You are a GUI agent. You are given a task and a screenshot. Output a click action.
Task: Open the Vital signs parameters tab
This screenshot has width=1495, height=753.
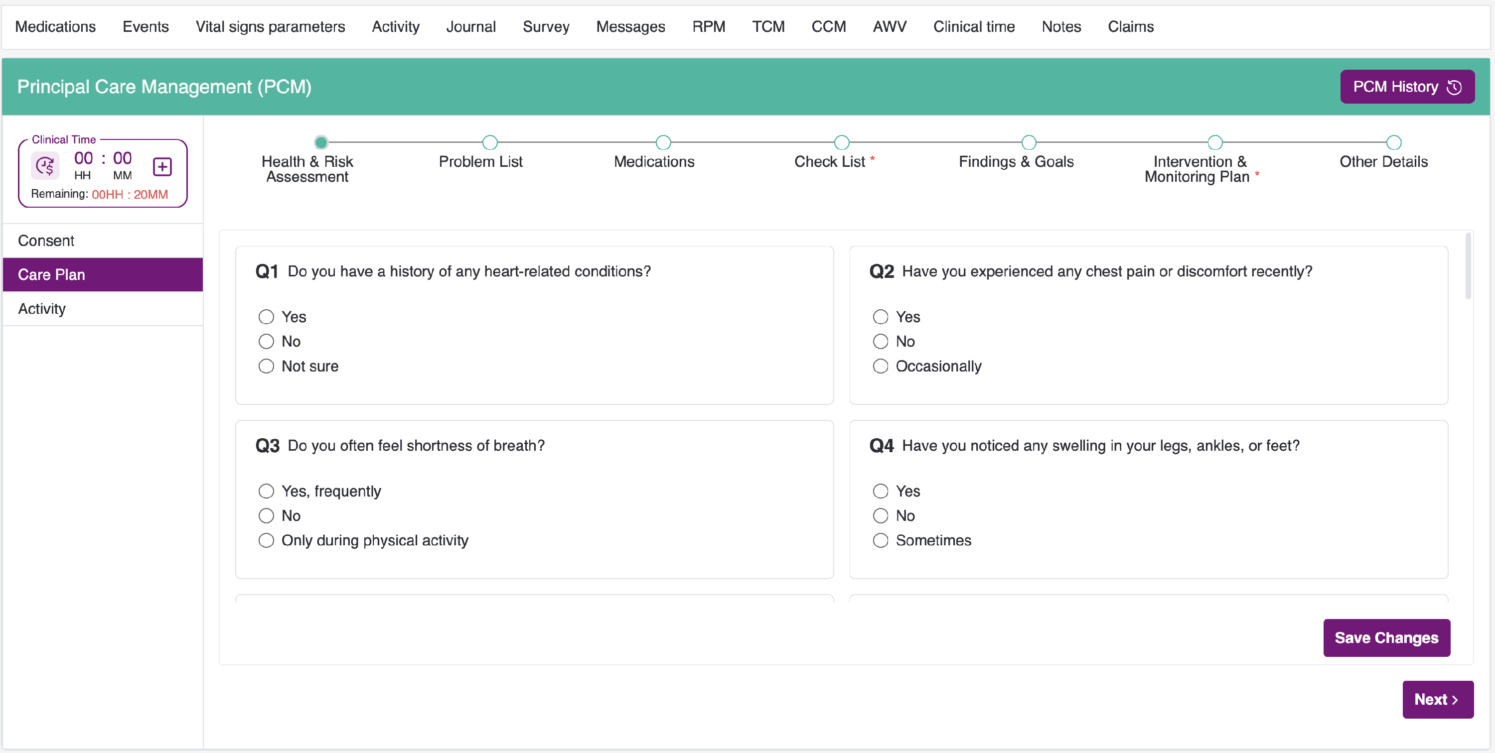tap(270, 27)
